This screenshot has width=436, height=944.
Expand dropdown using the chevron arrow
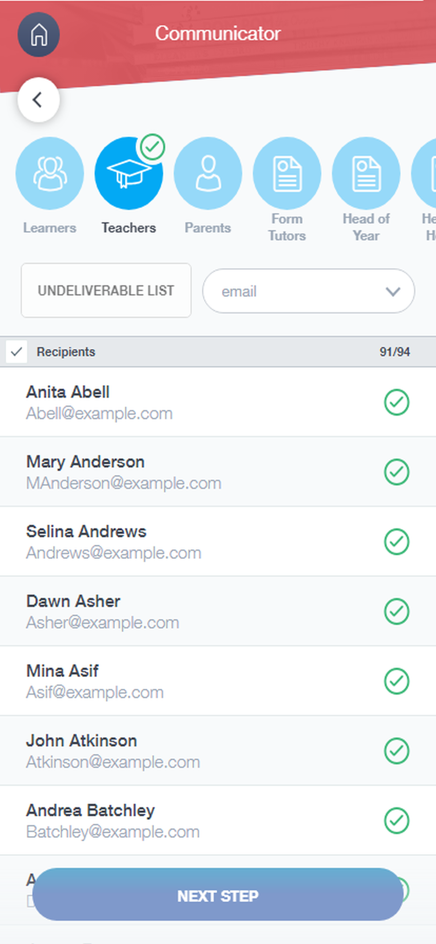(x=393, y=292)
